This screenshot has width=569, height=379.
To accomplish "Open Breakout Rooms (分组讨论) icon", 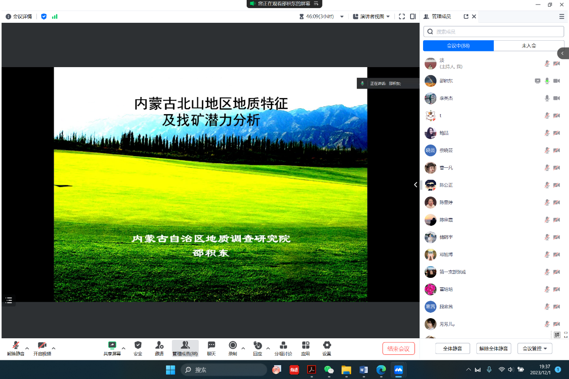I will click(x=283, y=346).
